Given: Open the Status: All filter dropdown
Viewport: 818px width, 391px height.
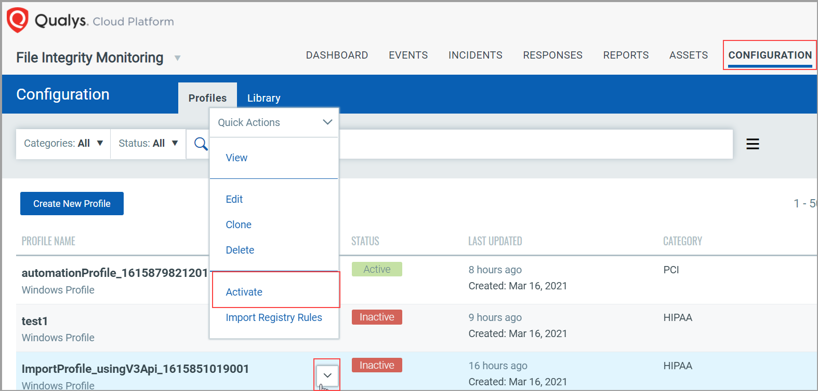Looking at the screenshot, I should coord(148,144).
